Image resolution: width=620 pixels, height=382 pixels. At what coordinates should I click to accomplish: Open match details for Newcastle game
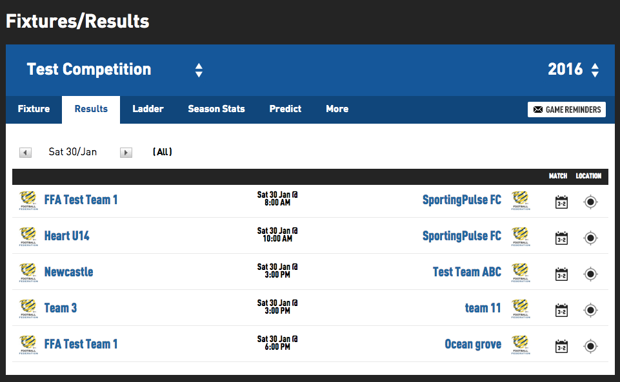(x=561, y=274)
